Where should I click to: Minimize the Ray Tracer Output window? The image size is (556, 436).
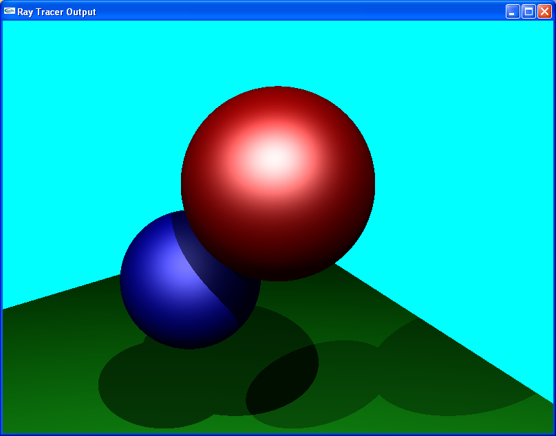pyautogui.click(x=513, y=11)
